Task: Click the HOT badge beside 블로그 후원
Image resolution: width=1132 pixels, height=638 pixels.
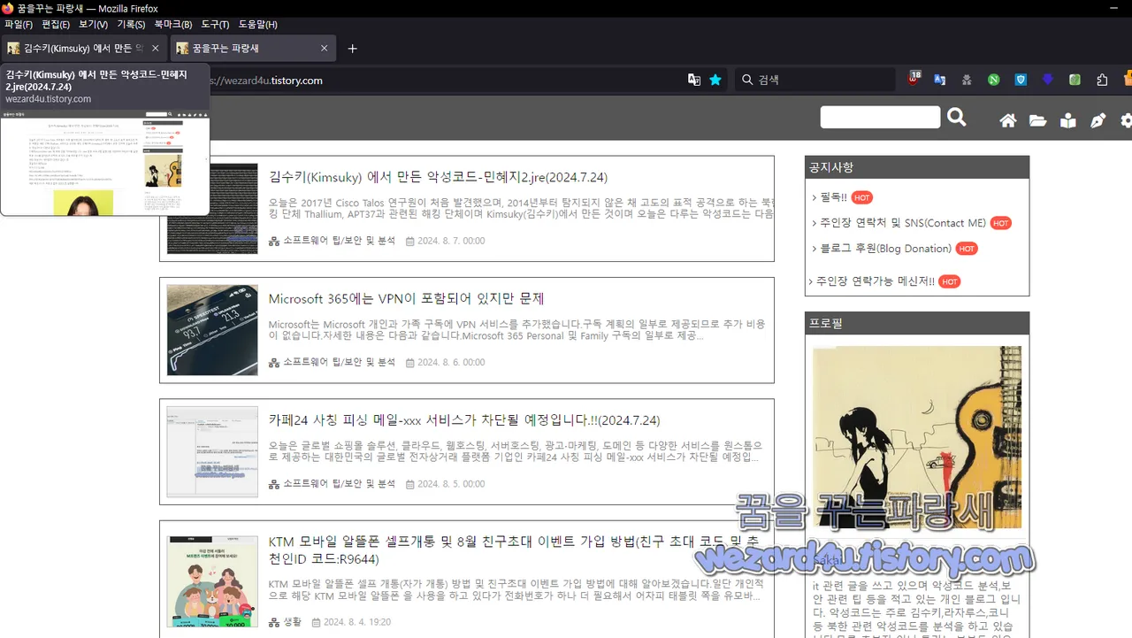Action: click(967, 250)
